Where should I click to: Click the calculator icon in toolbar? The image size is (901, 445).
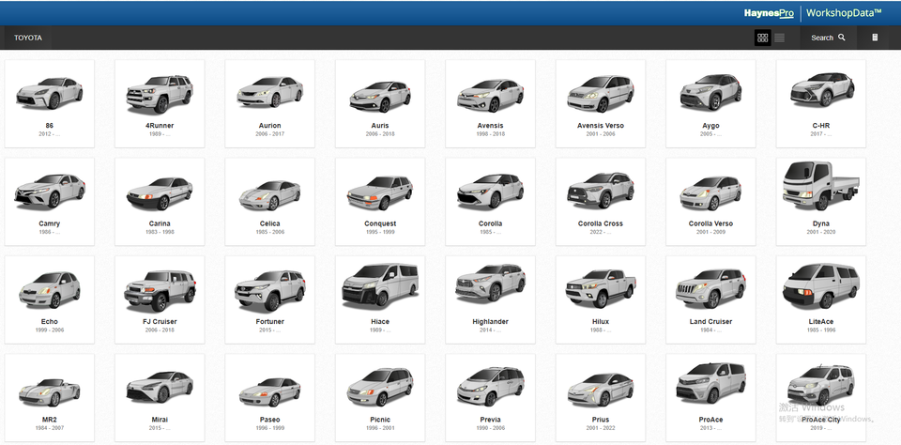point(875,38)
